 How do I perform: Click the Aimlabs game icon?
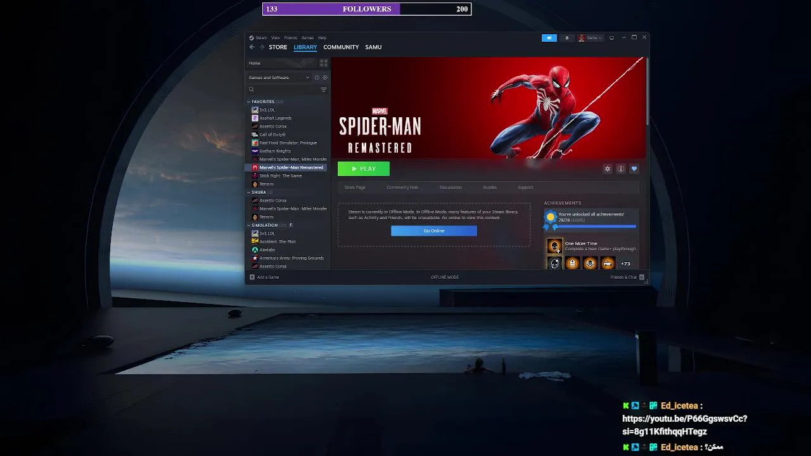pos(255,250)
